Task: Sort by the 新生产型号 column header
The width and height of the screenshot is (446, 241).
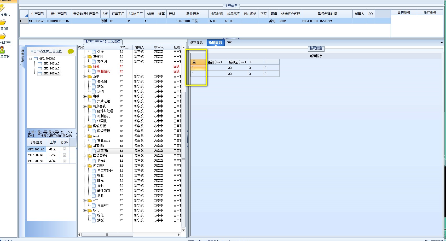Action: coord(59,14)
